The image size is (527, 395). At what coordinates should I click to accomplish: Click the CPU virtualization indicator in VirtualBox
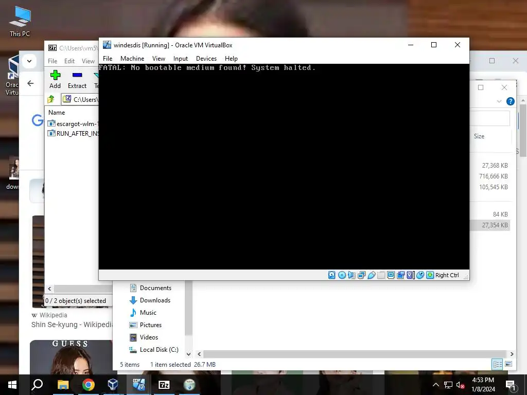coord(410,275)
